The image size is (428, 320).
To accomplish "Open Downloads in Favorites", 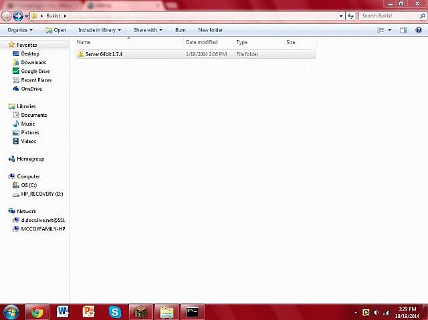I will [x=33, y=62].
